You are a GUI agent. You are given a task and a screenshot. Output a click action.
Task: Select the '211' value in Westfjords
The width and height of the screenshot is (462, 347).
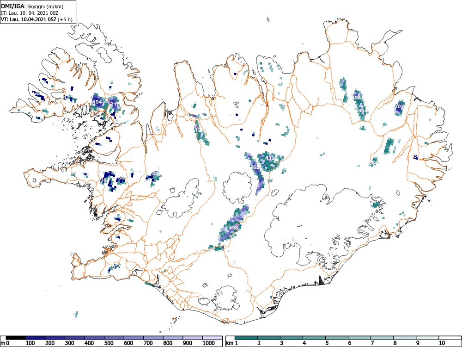point(114,105)
